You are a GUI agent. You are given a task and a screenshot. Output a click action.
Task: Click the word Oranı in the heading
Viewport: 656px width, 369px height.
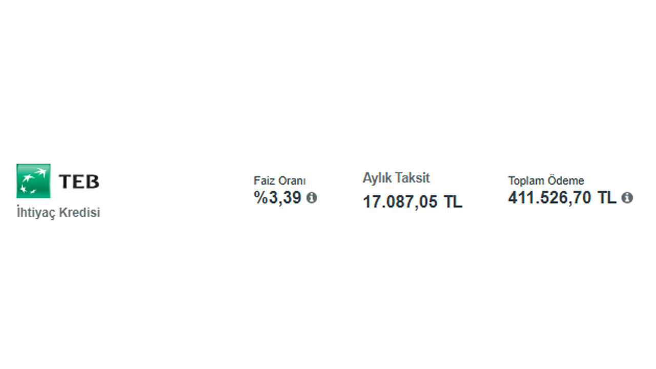click(292, 181)
